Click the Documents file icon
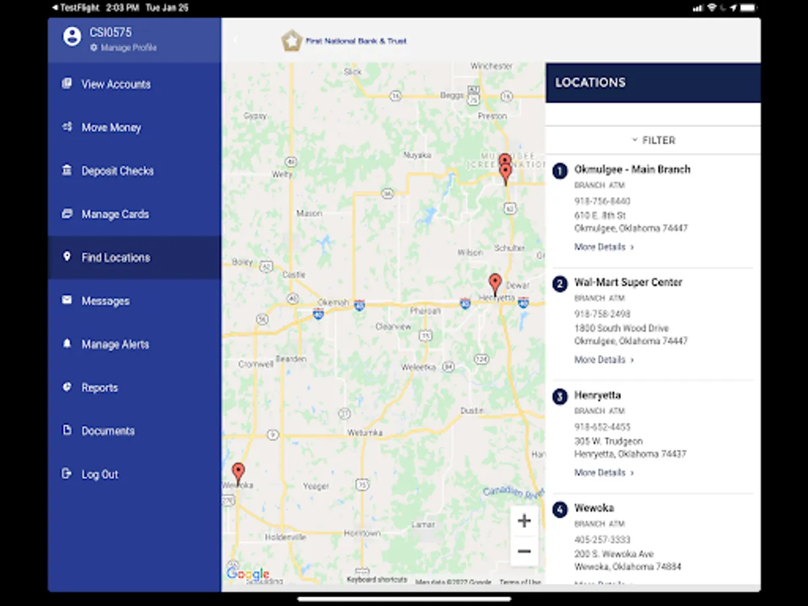The image size is (808, 606). [x=67, y=430]
